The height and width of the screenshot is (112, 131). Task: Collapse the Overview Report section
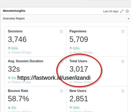point(128,19)
